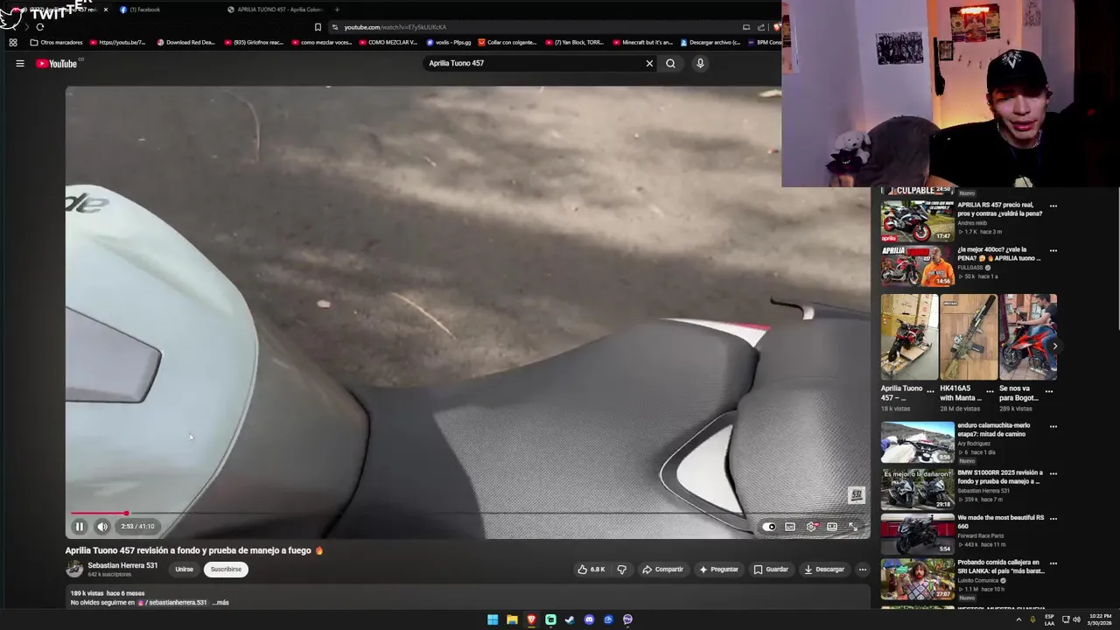The height and width of the screenshot is (630, 1120).
Task: Pause the playing video
Action: pos(79,527)
